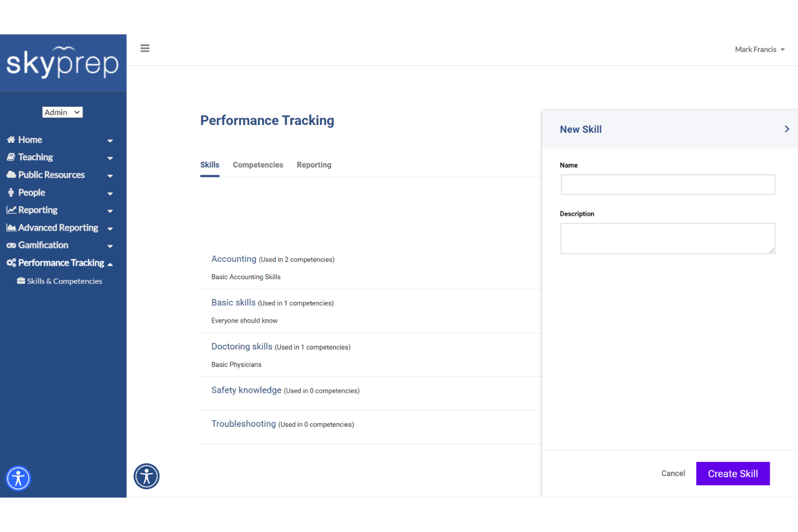This screenshot has height=532, width=798.
Task: Click the Name input field
Action: 668,184
